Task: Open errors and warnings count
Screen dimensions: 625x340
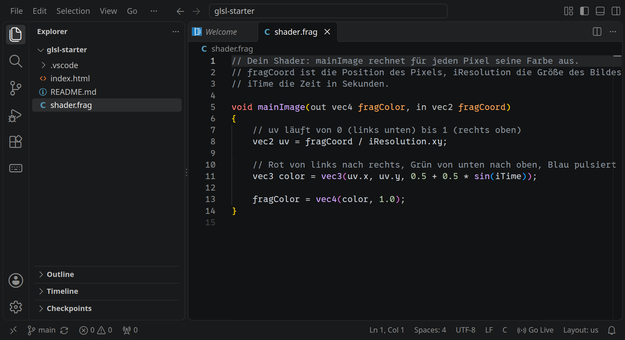Action: (96, 330)
